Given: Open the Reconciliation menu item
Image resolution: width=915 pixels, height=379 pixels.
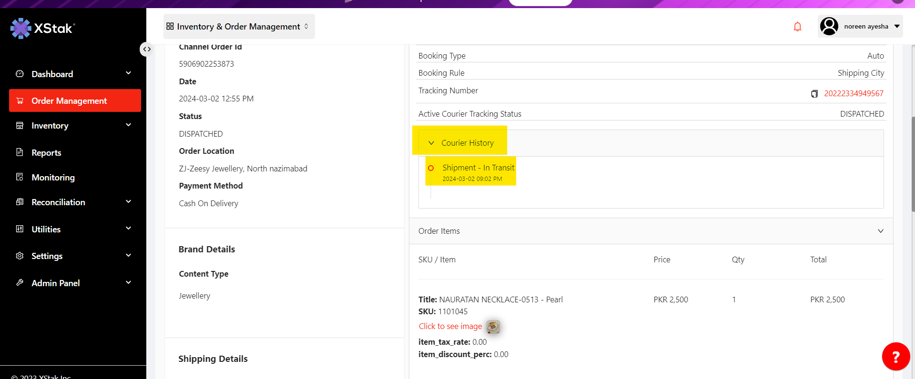Looking at the screenshot, I should [58, 202].
